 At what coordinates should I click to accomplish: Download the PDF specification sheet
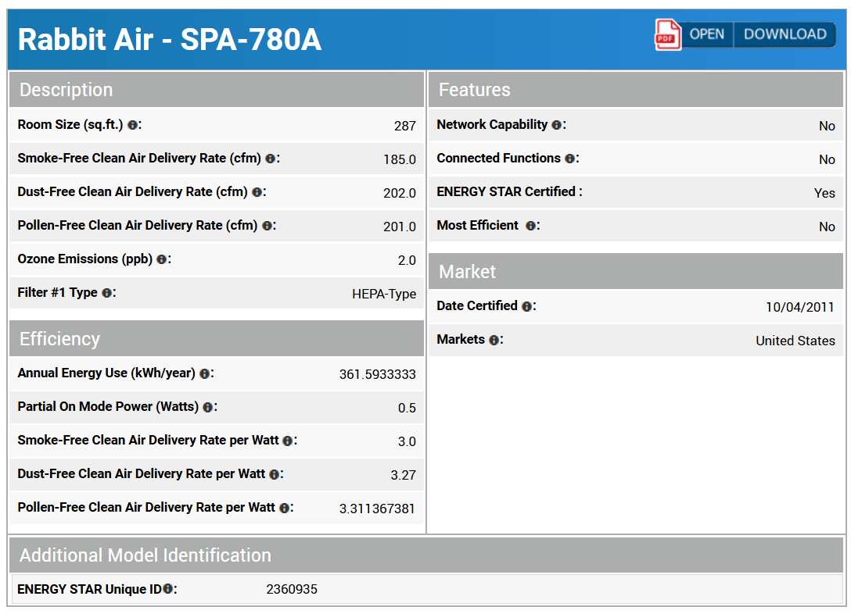click(785, 34)
